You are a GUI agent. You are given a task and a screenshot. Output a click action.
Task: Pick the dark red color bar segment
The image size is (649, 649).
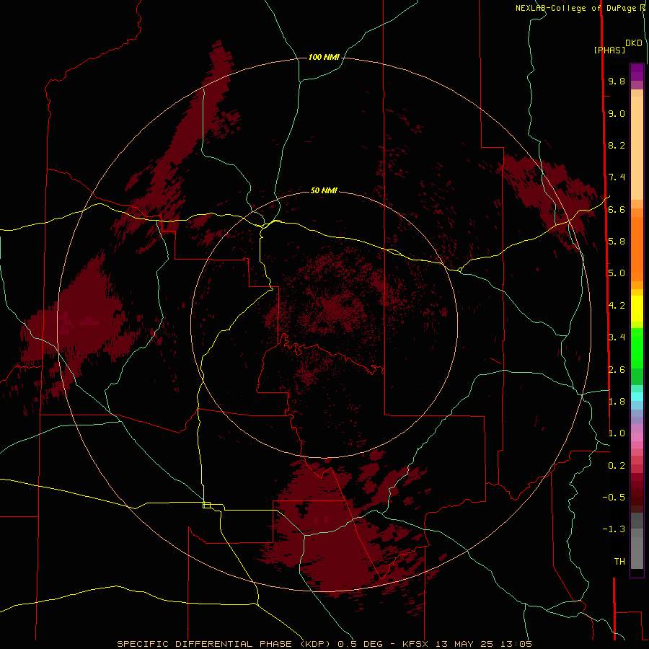(x=637, y=493)
